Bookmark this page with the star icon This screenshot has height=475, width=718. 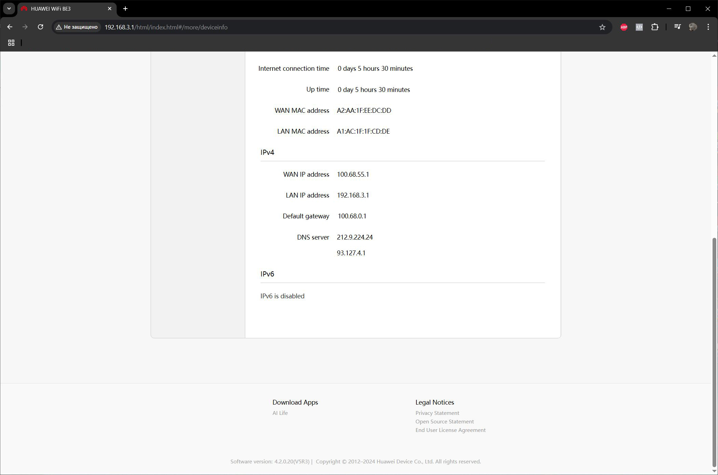point(602,27)
